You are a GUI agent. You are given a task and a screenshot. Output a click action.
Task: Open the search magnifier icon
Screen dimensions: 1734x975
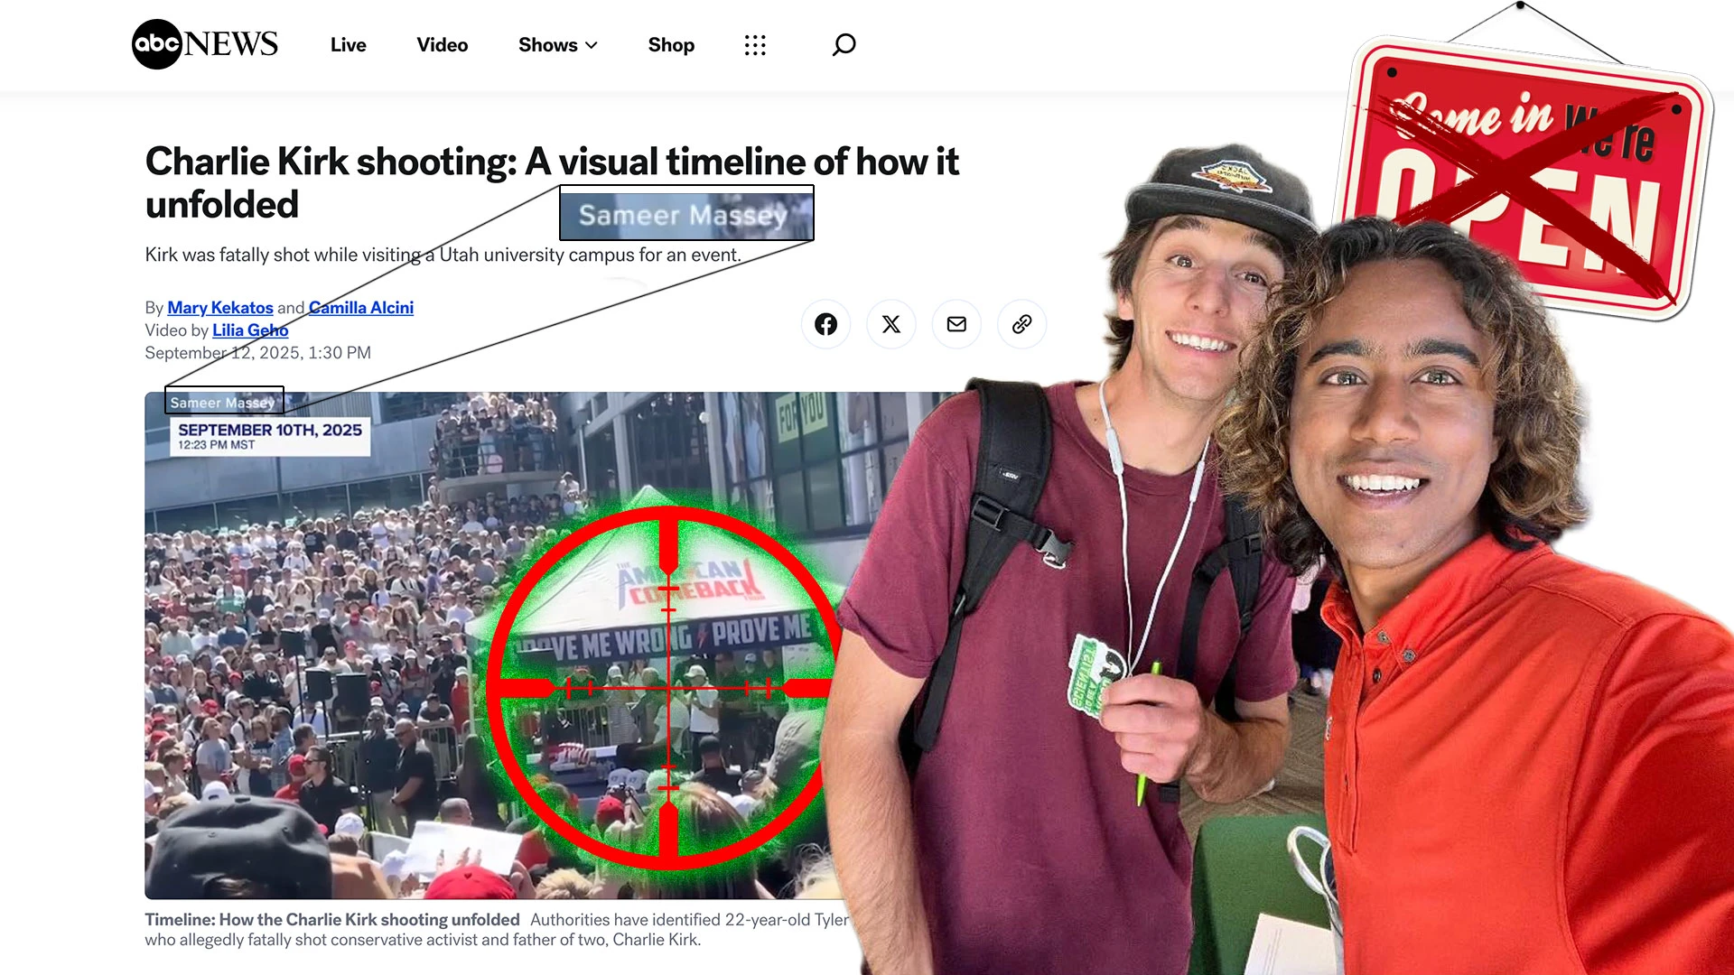coord(844,44)
